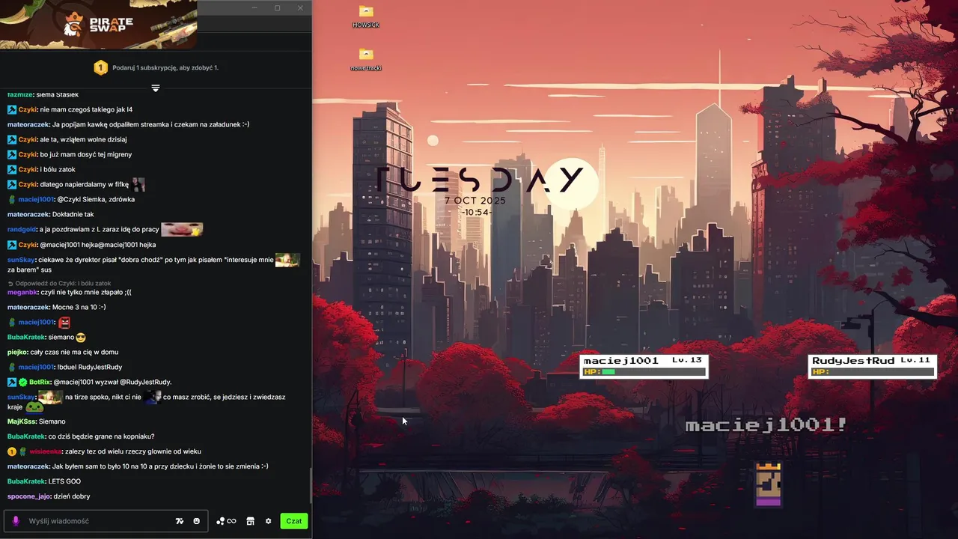Click the RudyJestRud name in duel card
This screenshot has height=539, width=958.
854,361
